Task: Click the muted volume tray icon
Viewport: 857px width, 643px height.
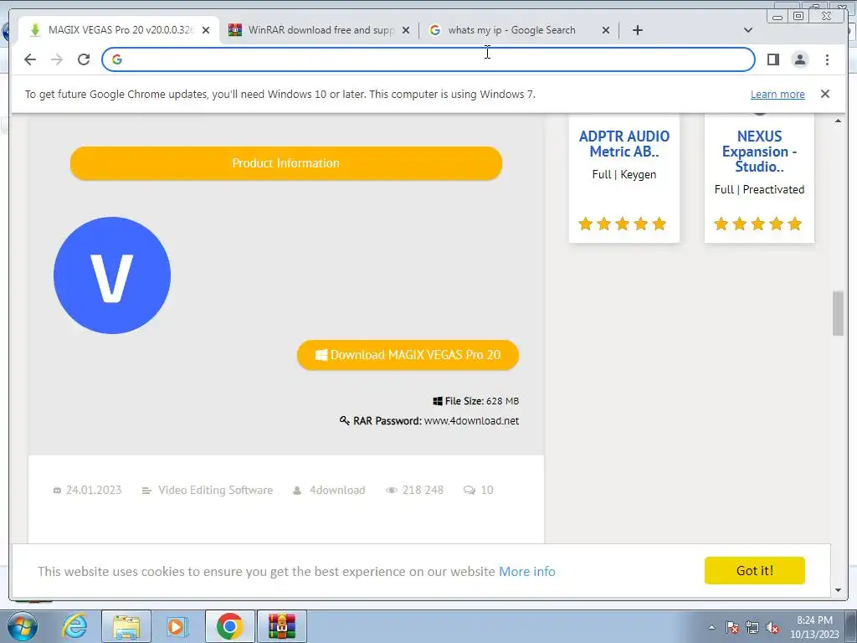Action: [x=772, y=627]
